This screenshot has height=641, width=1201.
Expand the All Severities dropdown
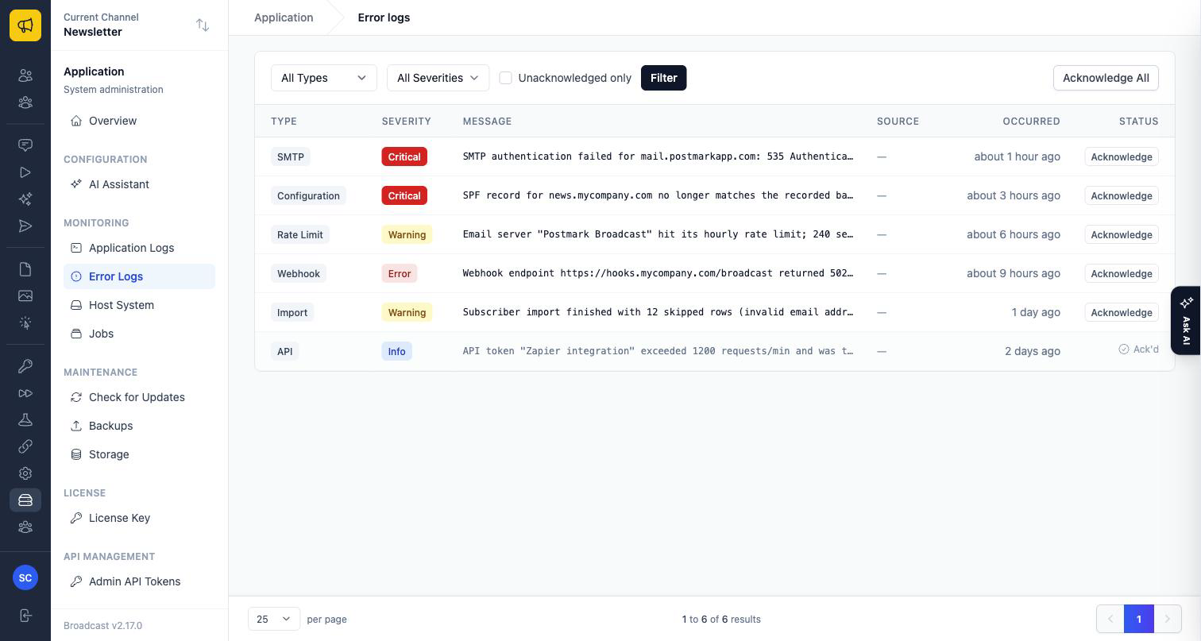[438, 78]
